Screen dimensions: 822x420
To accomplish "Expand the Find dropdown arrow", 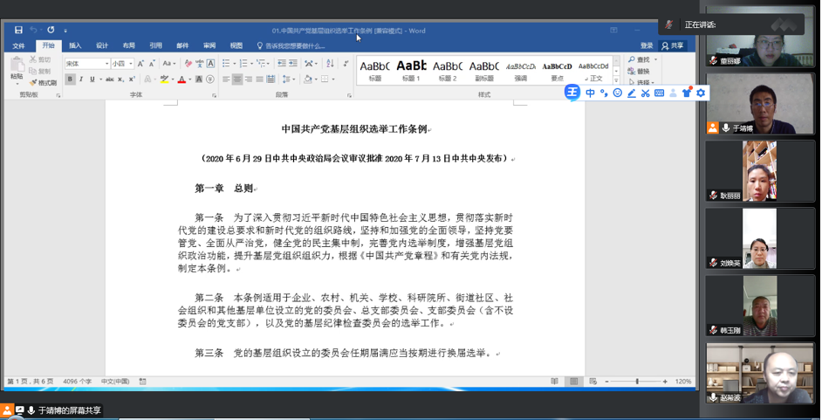I will coord(656,60).
